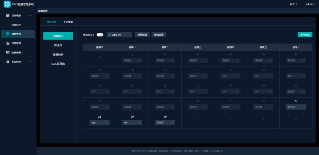Select SOC临限值 strategy category
This screenshot has height=155, width=319.
click(58, 64)
